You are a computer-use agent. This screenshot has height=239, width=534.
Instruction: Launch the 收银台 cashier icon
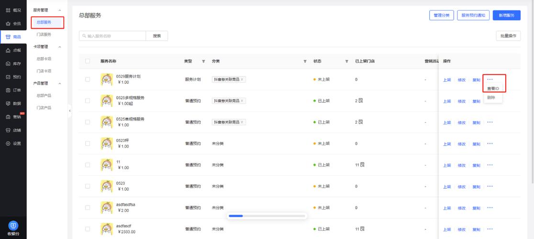13,226
